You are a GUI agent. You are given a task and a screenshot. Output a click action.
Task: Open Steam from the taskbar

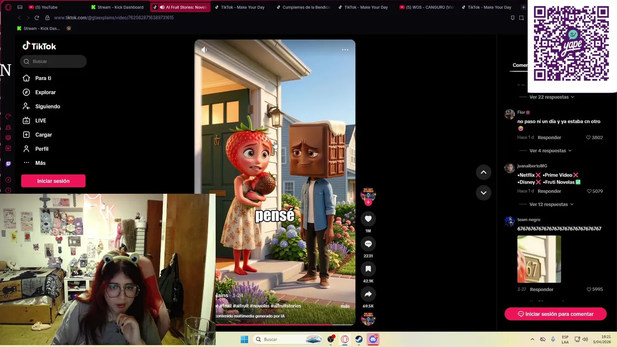click(359, 339)
